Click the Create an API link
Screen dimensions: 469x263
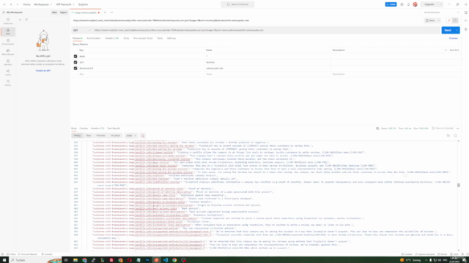point(43,71)
